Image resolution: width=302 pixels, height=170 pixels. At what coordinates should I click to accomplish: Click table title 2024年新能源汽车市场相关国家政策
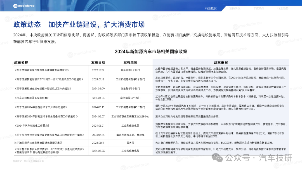pos(151,52)
